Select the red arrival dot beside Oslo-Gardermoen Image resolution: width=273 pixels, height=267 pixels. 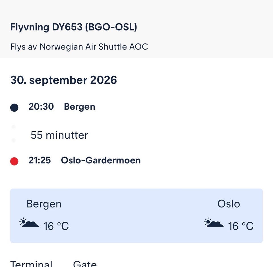pyautogui.click(x=14, y=161)
